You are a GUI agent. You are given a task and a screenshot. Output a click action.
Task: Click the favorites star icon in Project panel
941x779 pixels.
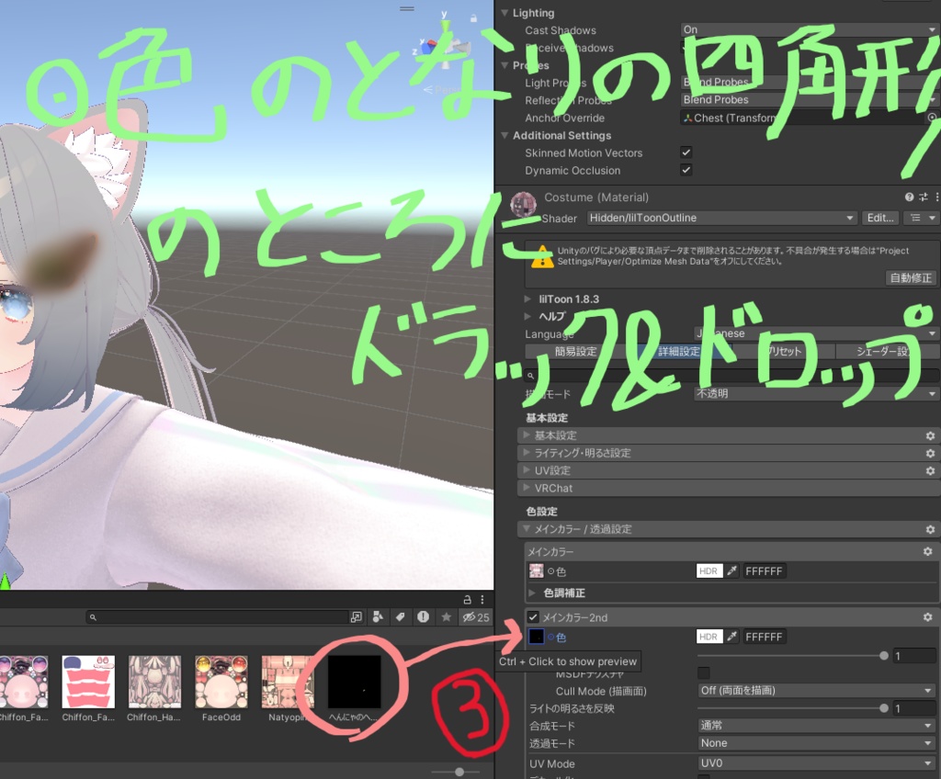tap(446, 617)
